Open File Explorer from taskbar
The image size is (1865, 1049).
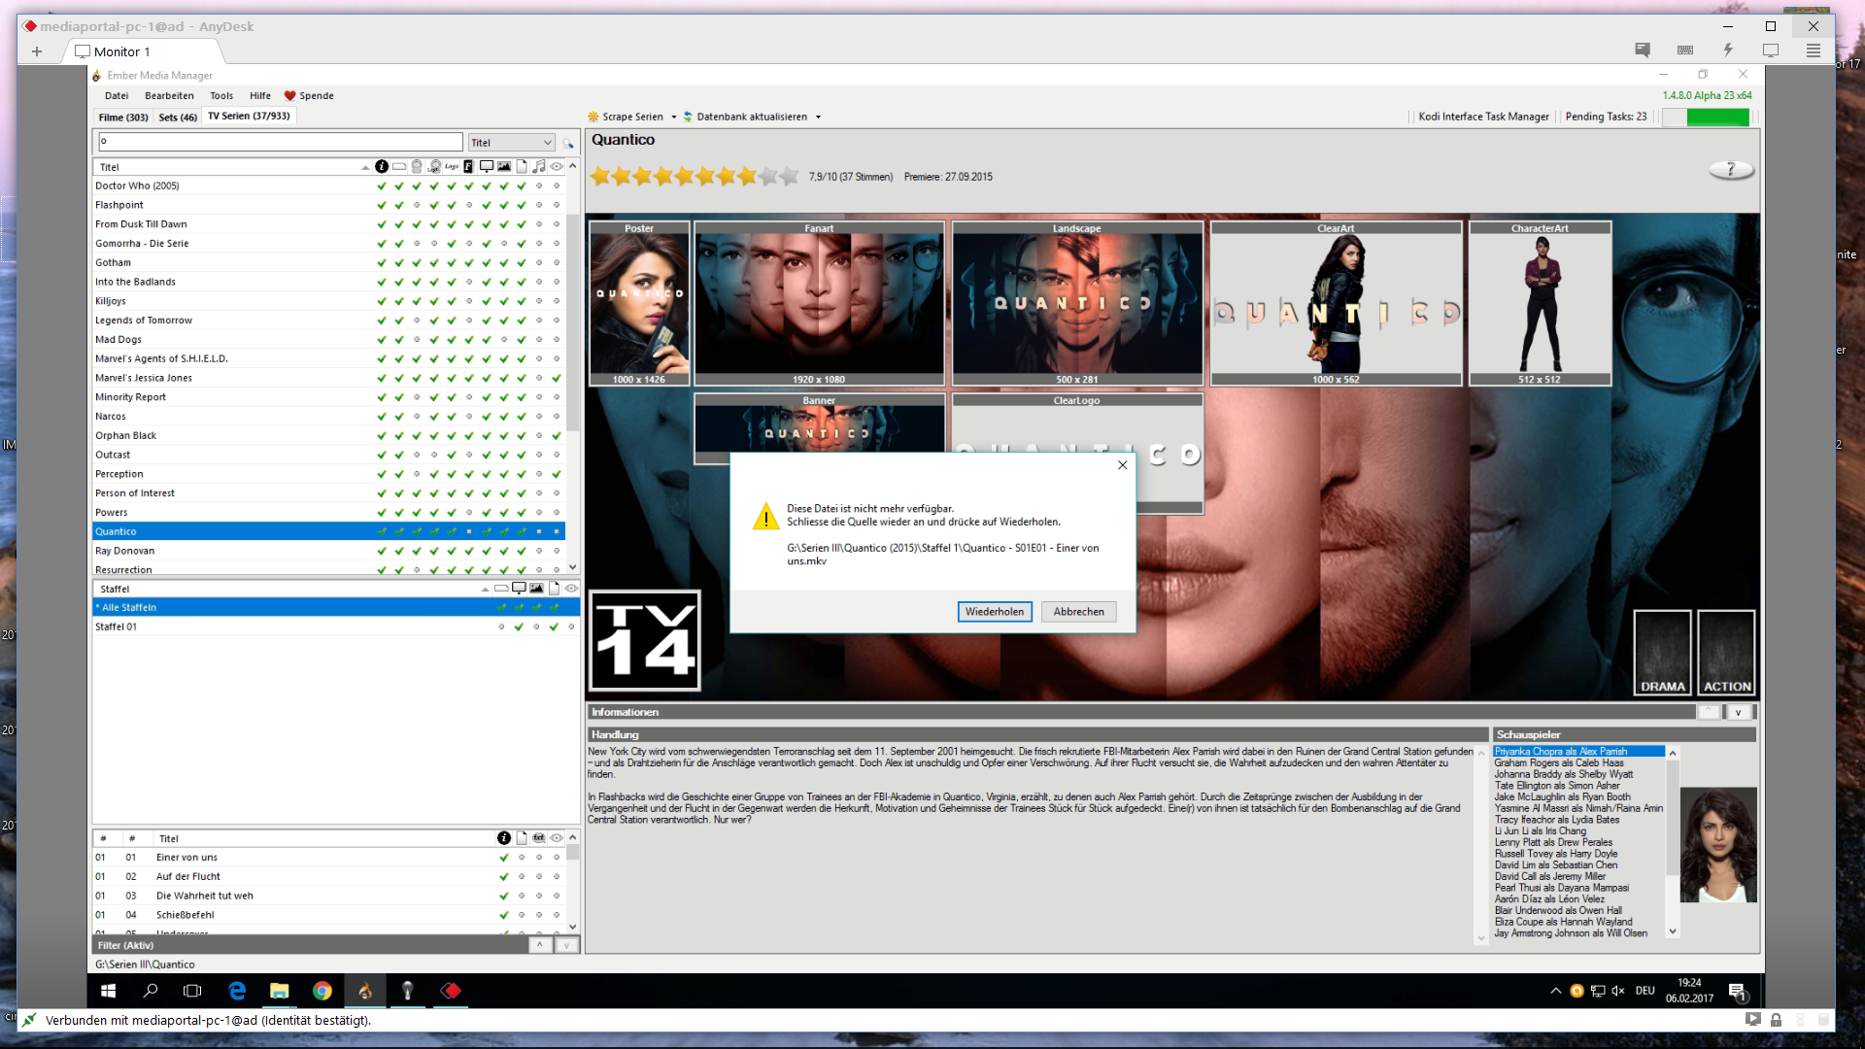[x=280, y=991]
